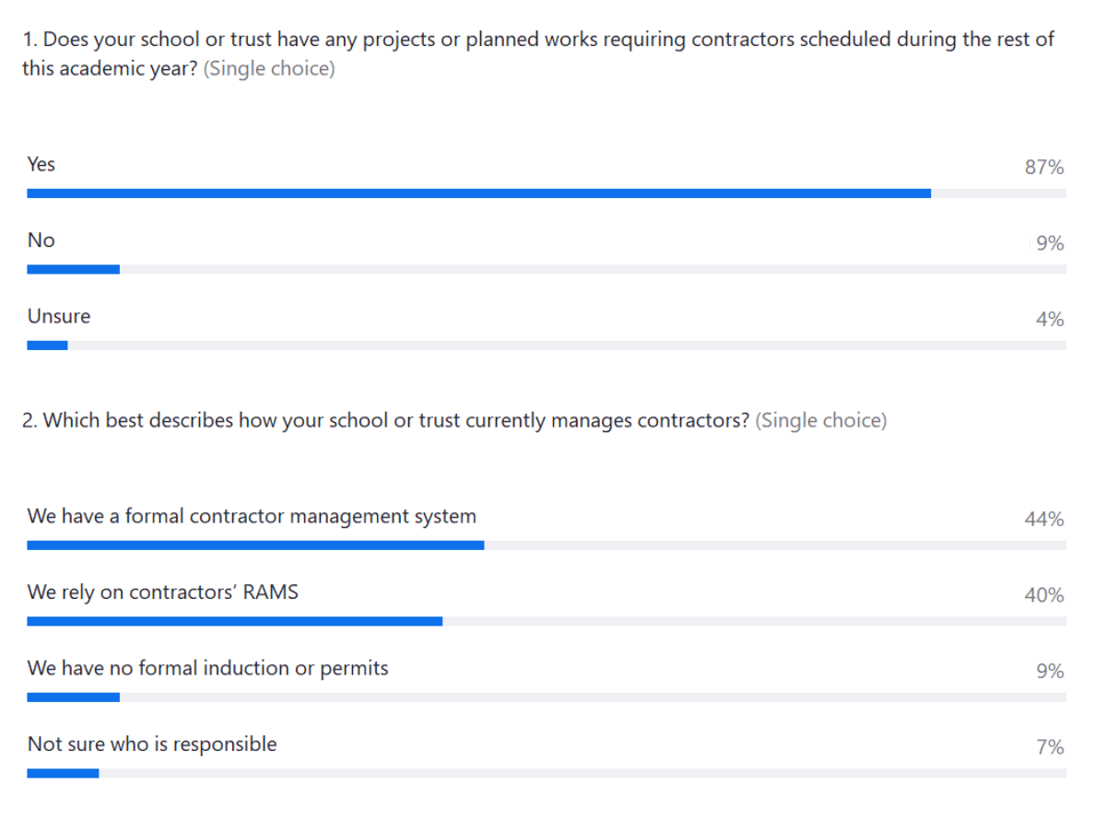
Task: Click the formal contractor management system bar
Action: tap(255, 545)
